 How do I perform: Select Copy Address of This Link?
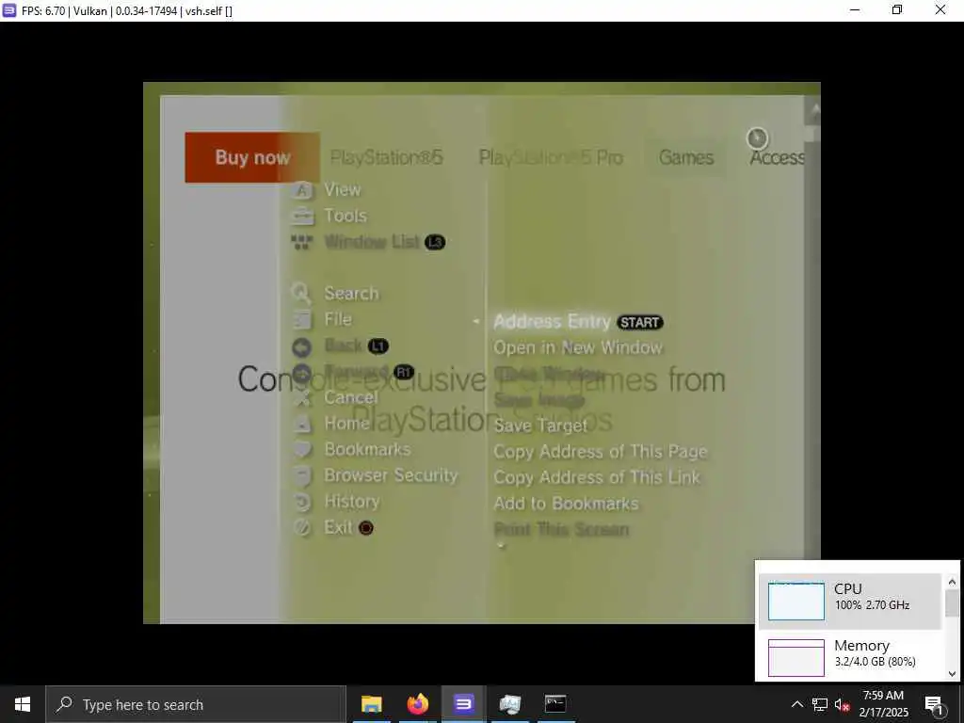point(596,477)
